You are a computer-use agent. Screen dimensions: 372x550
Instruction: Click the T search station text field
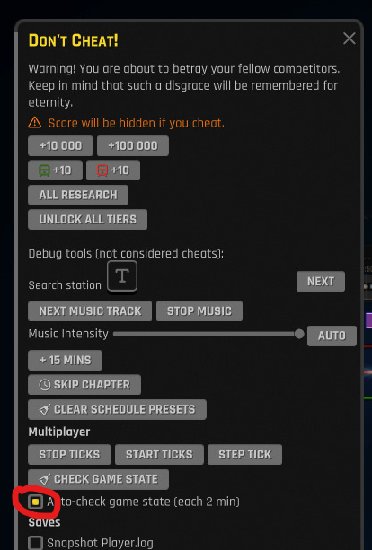[x=122, y=276]
